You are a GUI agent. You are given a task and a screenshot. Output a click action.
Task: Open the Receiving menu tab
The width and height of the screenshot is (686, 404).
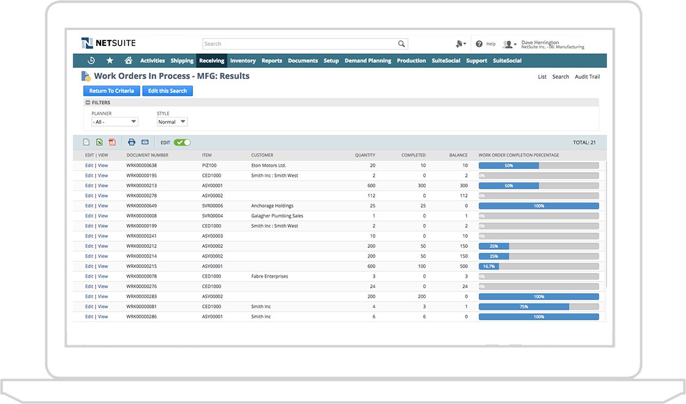pos(212,61)
